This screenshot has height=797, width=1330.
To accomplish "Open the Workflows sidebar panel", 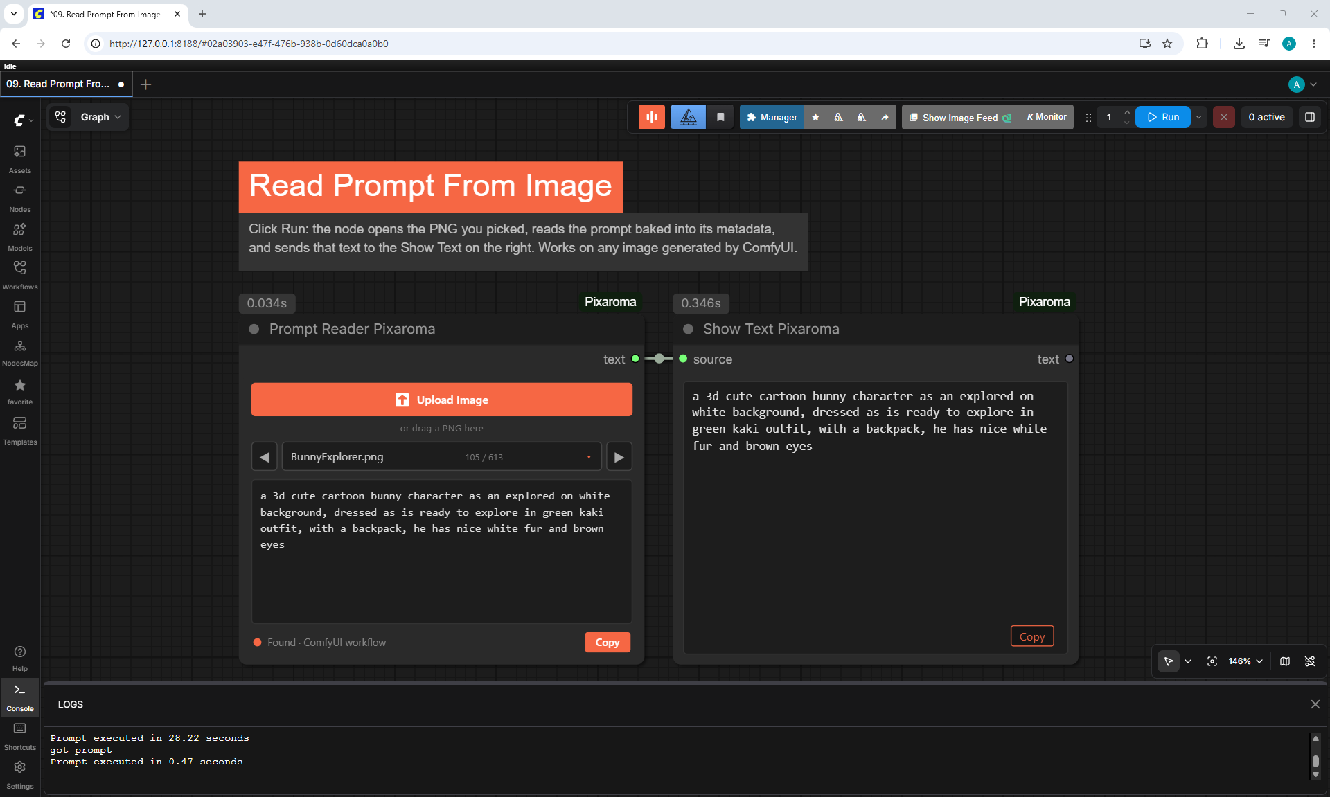I will [19, 275].
